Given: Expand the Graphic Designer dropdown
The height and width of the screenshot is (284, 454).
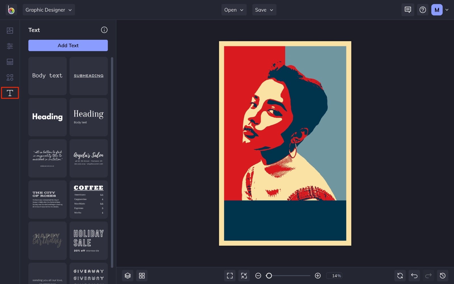Looking at the screenshot, I should click(49, 10).
